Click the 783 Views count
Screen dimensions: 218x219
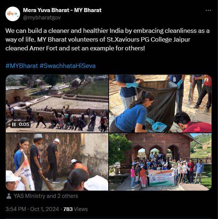75,209
